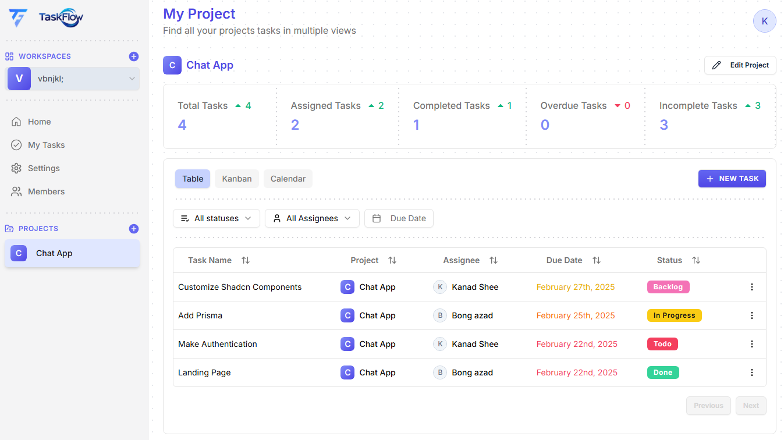Open the Due Date filter picker
The height and width of the screenshot is (440, 784).
coord(399,218)
